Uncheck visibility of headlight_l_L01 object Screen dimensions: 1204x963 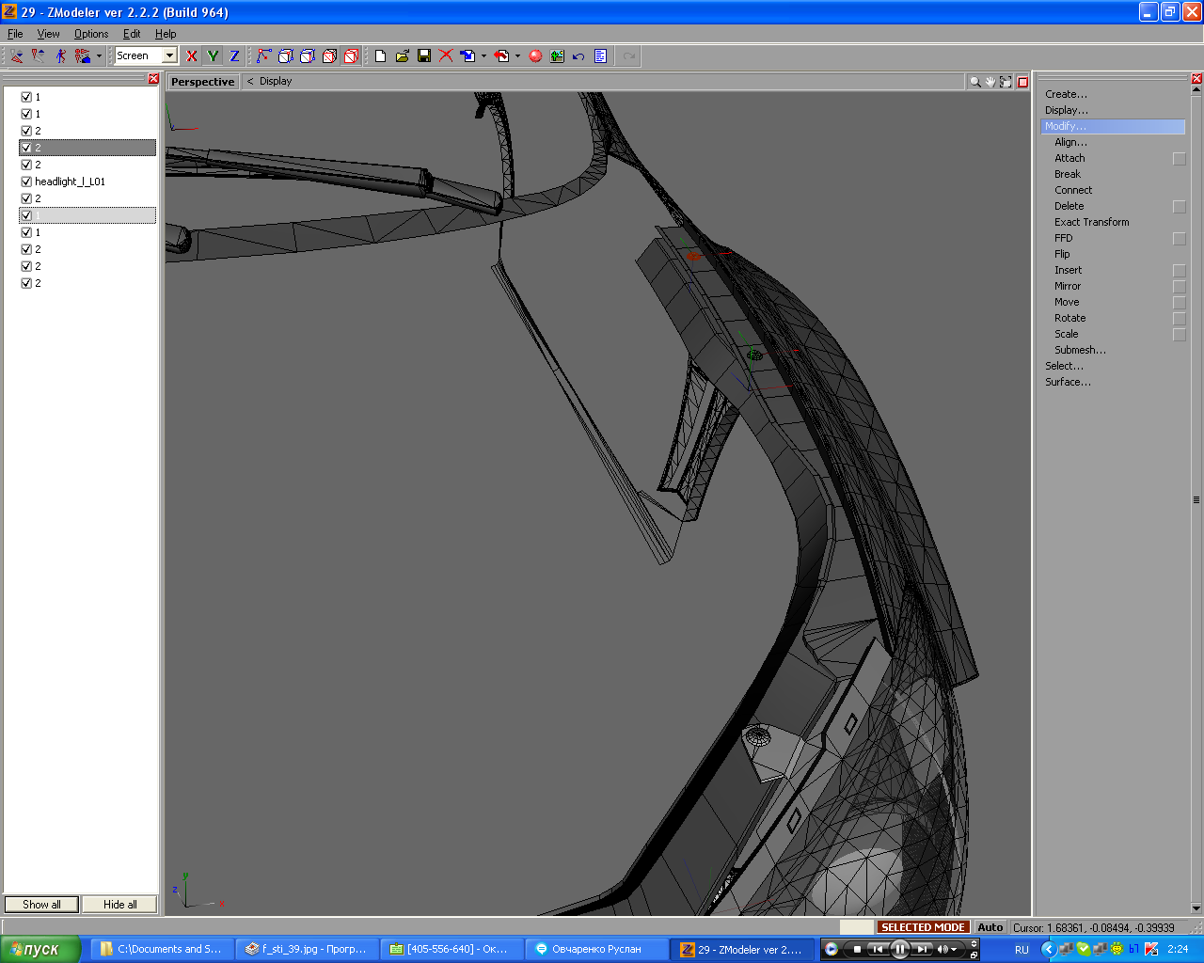26,182
